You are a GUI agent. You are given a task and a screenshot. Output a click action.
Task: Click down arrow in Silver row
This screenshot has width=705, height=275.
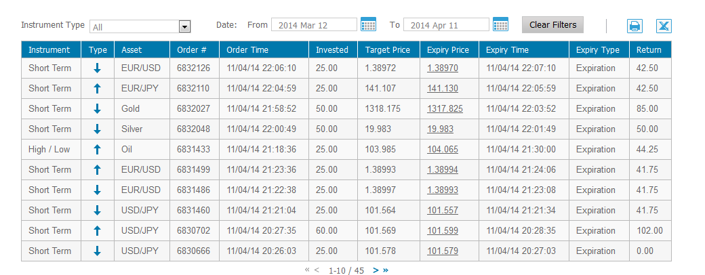pyautogui.click(x=97, y=129)
